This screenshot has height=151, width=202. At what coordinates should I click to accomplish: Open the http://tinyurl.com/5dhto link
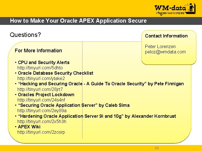pos(40,68)
